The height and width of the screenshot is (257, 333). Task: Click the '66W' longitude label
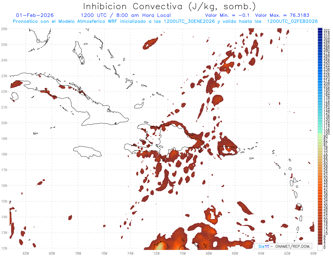point(235,253)
